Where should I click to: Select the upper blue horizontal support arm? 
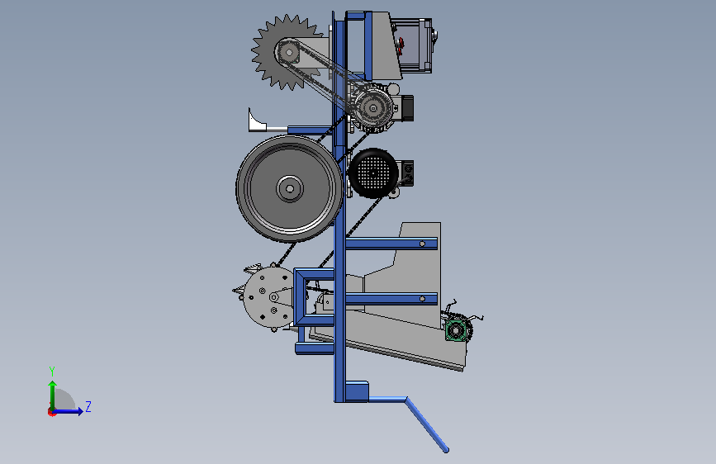(391, 244)
